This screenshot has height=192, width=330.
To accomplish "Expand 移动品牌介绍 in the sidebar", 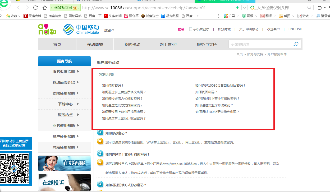I will [x=65, y=82].
